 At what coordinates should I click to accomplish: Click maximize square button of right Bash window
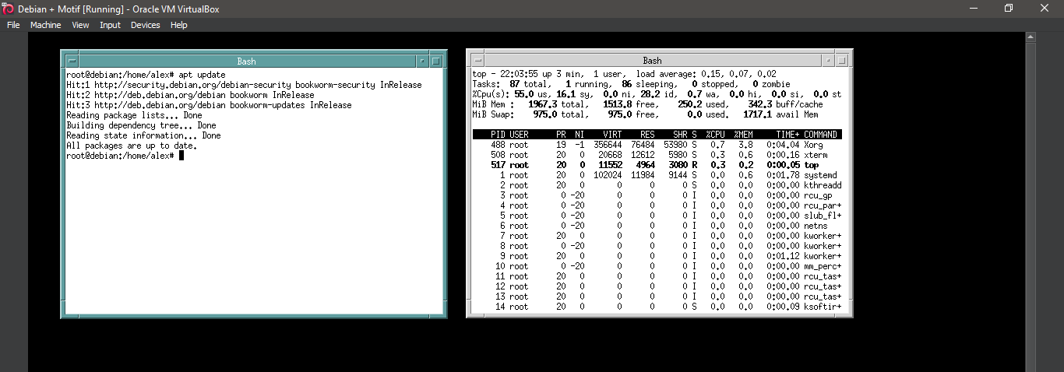pyautogui.click(x=842, y=60)
